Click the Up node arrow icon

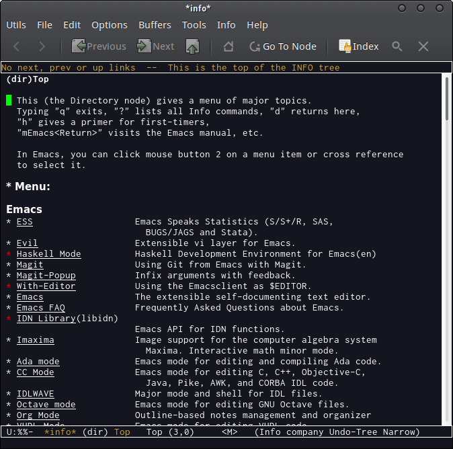192,46
